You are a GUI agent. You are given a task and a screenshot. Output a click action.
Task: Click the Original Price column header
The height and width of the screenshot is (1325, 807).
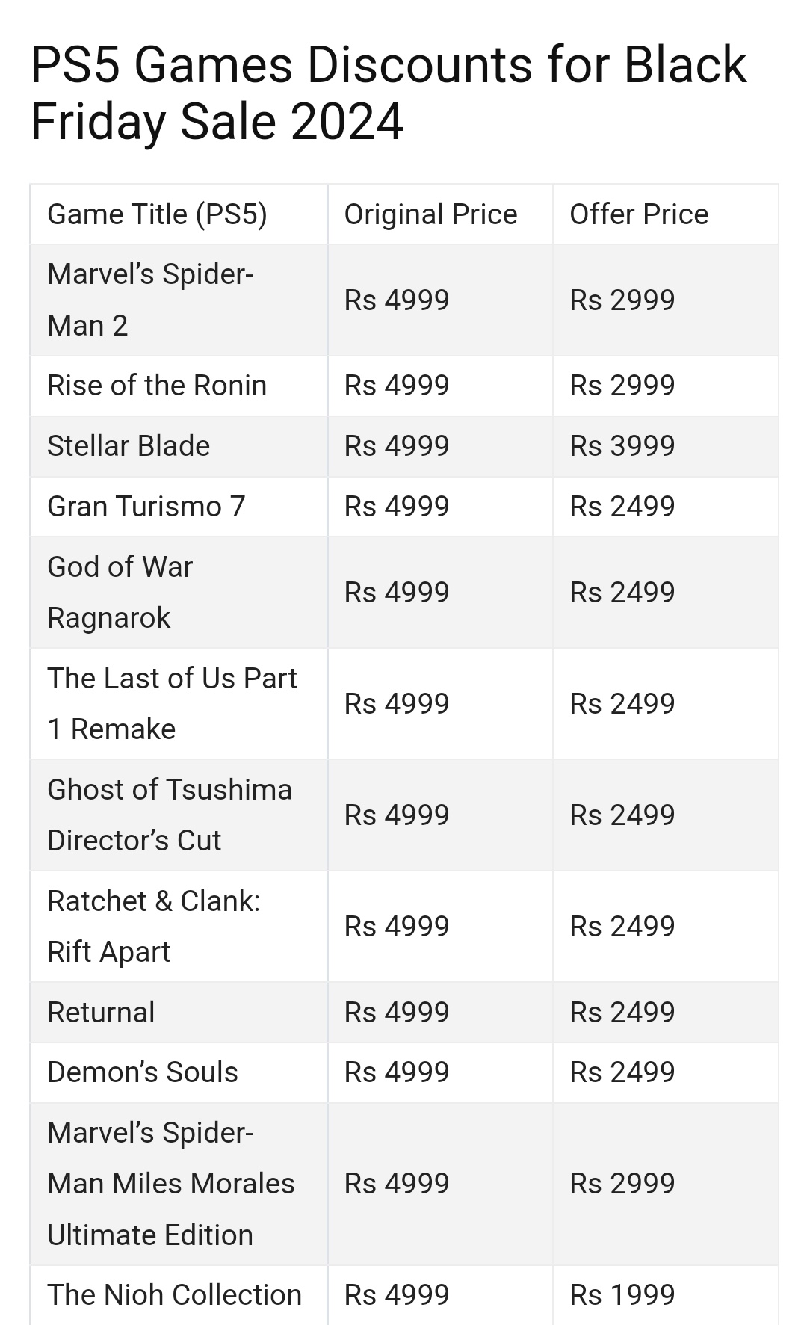coord(430,214)
